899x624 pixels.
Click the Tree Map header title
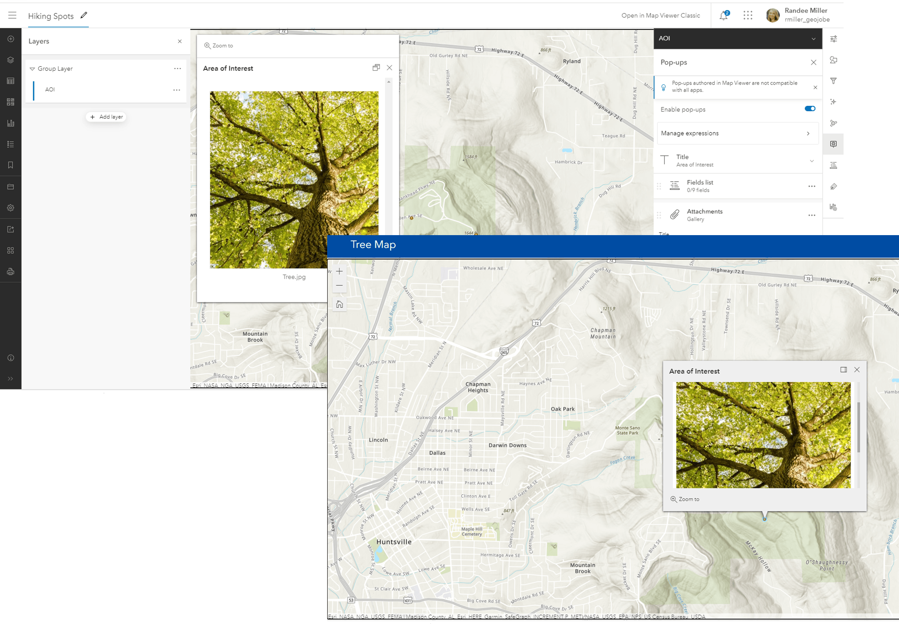373,245
